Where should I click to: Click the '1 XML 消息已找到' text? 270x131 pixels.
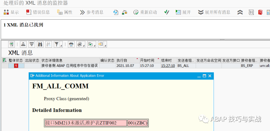pos(23,25)
